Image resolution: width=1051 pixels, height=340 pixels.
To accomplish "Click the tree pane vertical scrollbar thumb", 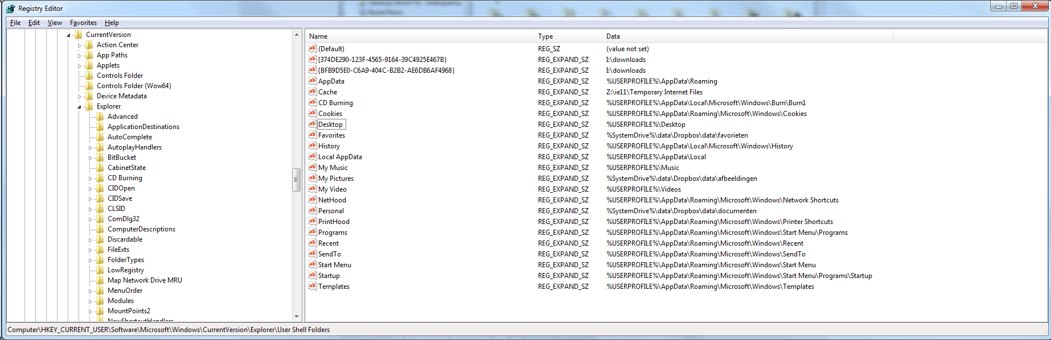I will click(x=297, y=180).
